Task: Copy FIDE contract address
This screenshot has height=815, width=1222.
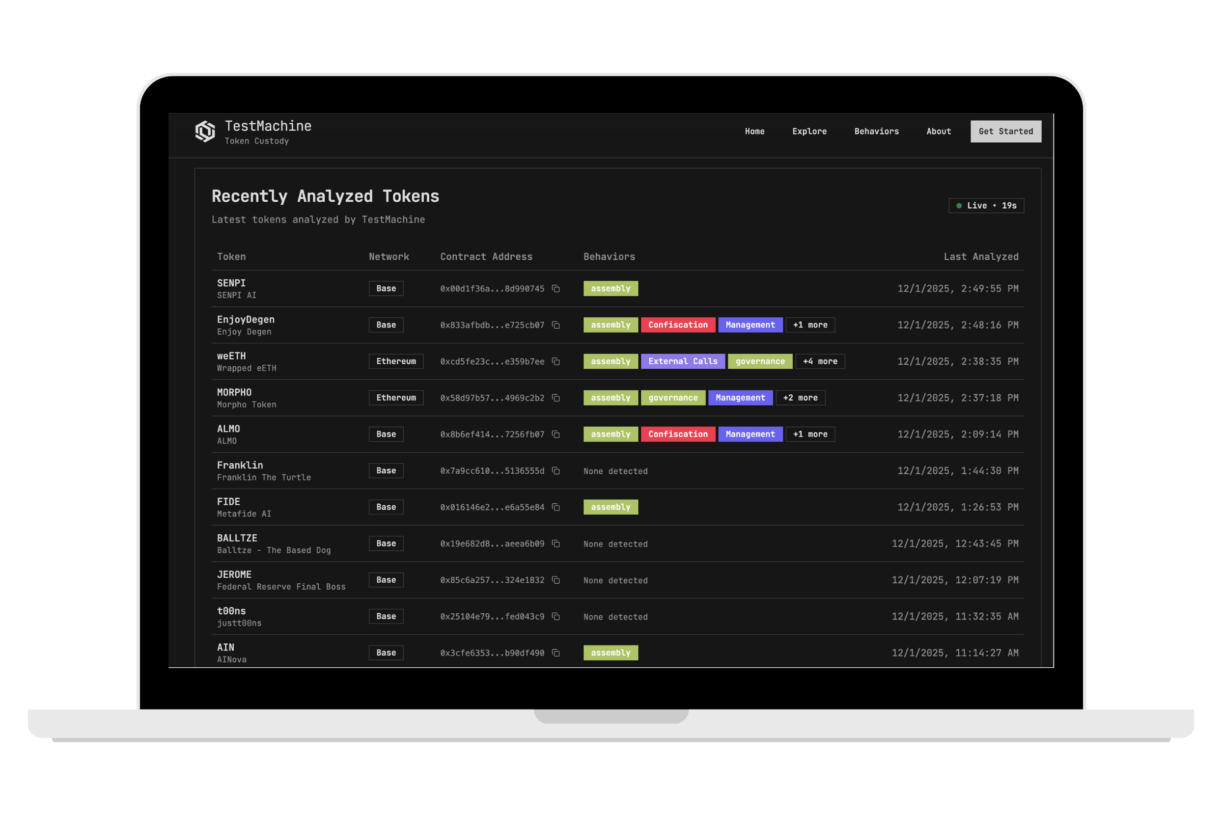Action: click(x=556, y=507)
